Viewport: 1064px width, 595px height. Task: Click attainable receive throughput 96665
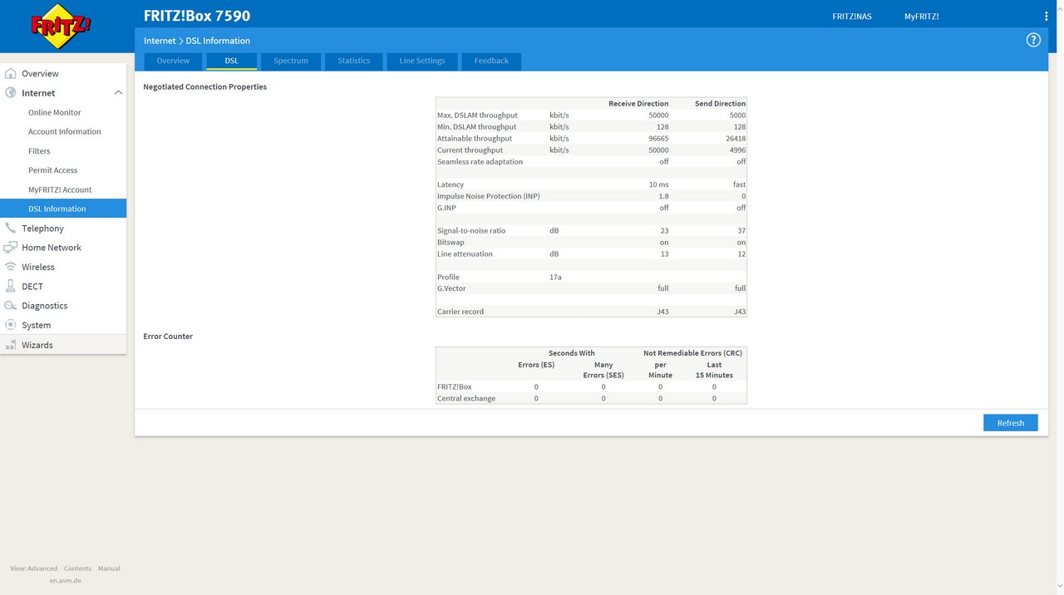click(x=658, y=139)
